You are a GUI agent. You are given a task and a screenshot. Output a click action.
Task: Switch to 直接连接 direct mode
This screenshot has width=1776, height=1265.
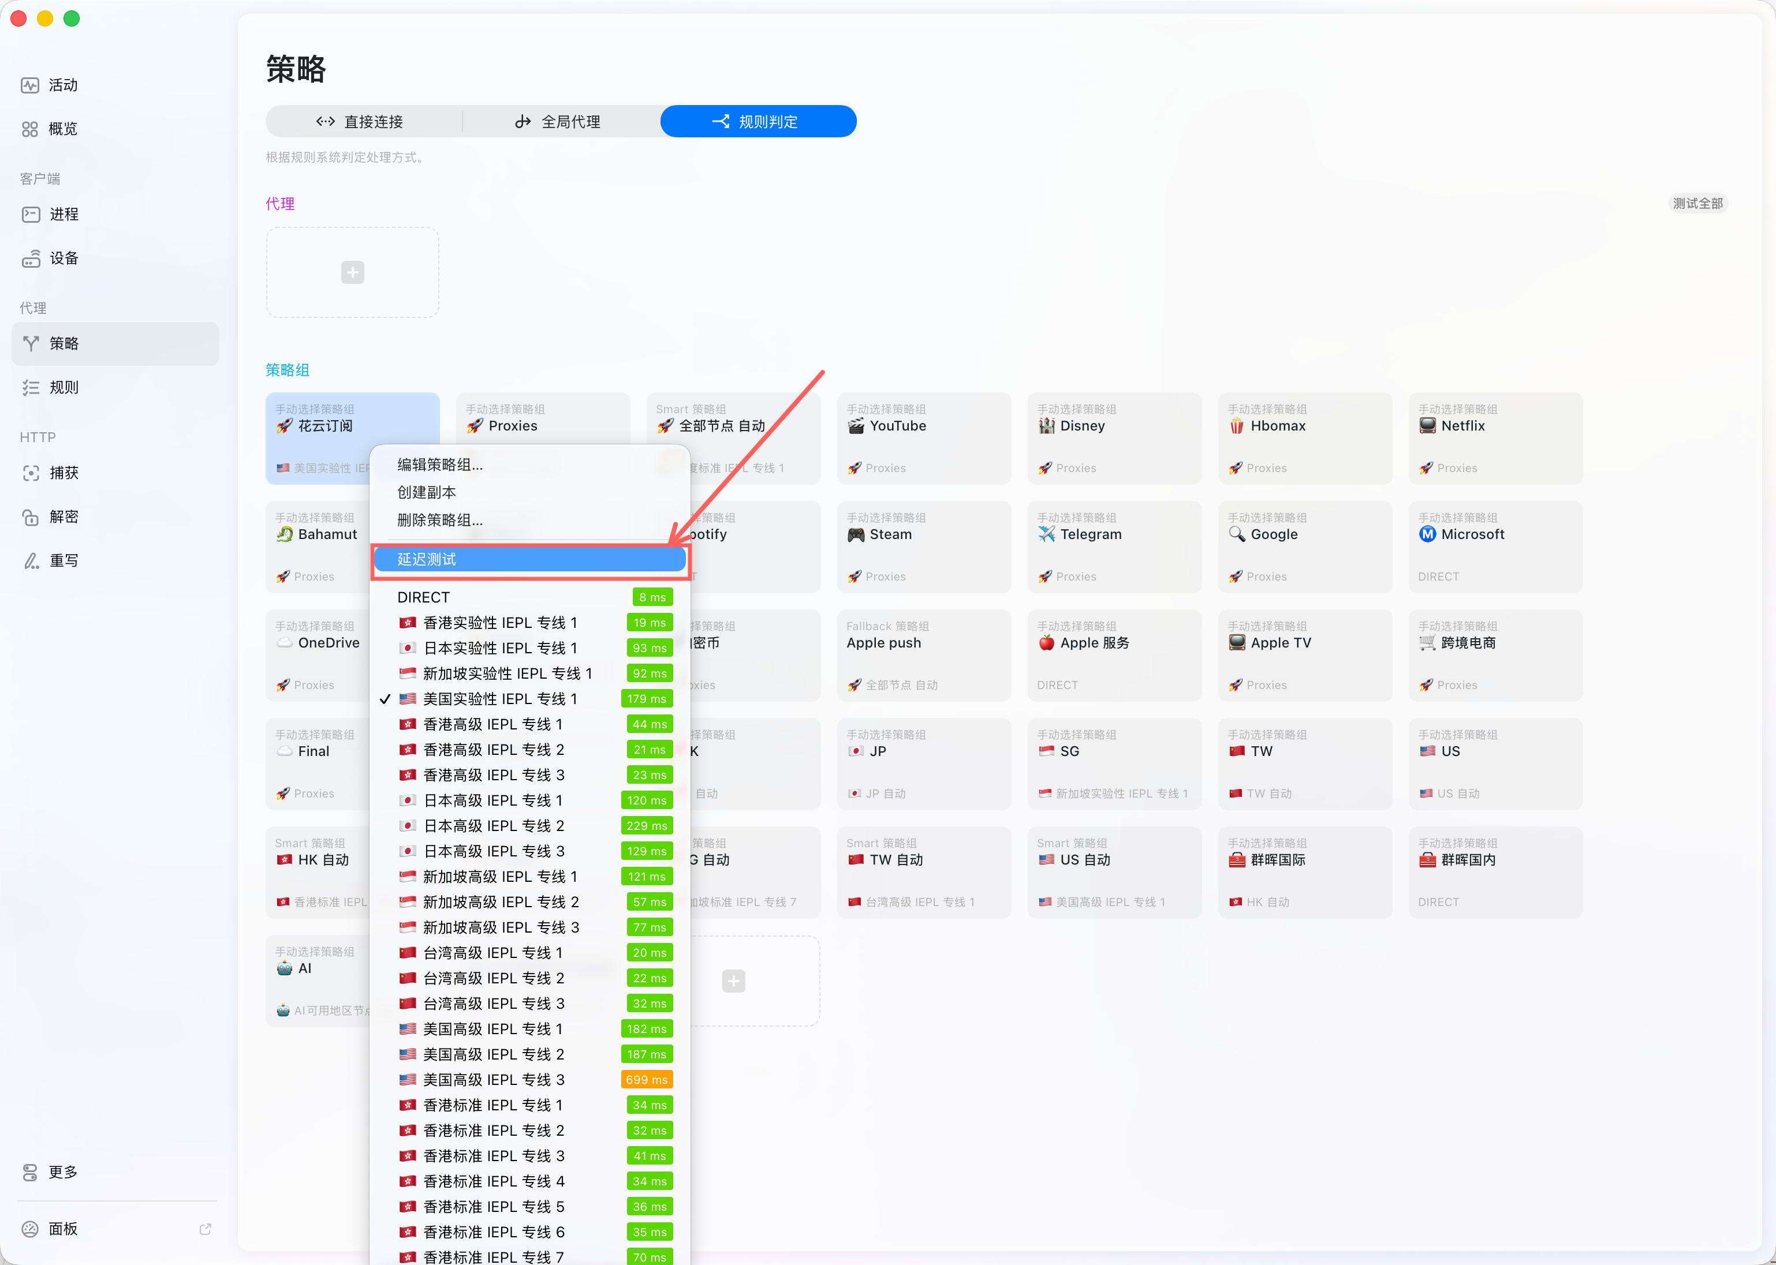(x=364, y=122)
